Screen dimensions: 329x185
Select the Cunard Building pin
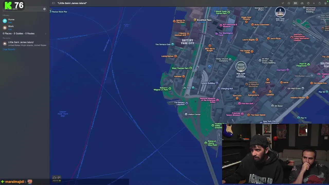point(217,83)
